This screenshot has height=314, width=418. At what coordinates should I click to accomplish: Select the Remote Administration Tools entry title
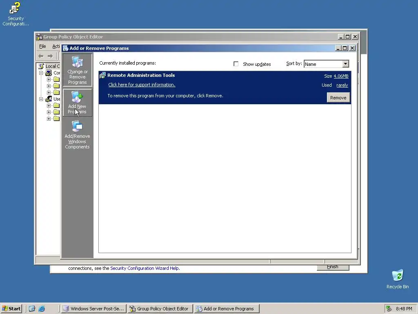point(141,75)
